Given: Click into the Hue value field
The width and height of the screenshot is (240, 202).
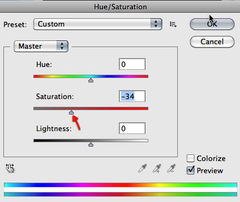Looking at the screenshot, I should [x=132, y=64].
